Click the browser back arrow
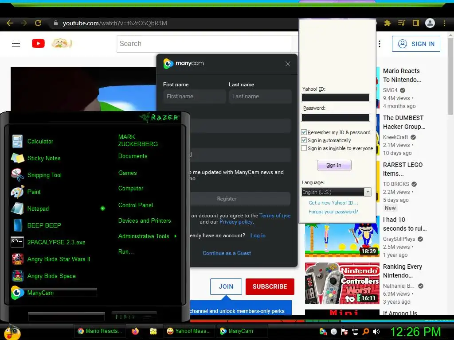454x340 pixels. (x=10, y=23)
